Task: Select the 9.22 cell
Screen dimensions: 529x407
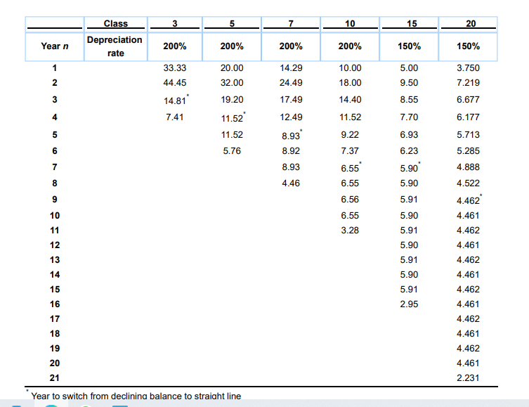Action: tap(350, 135)
